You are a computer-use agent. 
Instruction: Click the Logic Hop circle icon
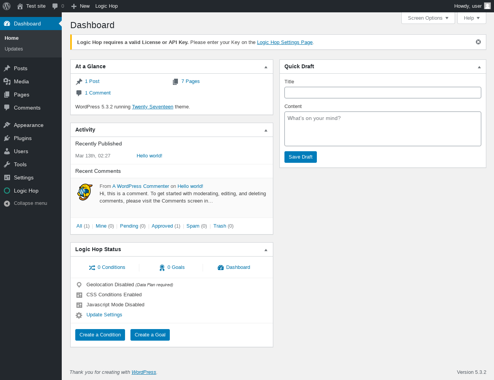(7, 191)
